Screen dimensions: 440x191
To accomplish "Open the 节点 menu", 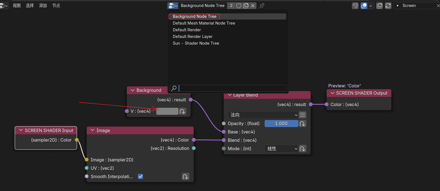I will click(x=56, y=6).
